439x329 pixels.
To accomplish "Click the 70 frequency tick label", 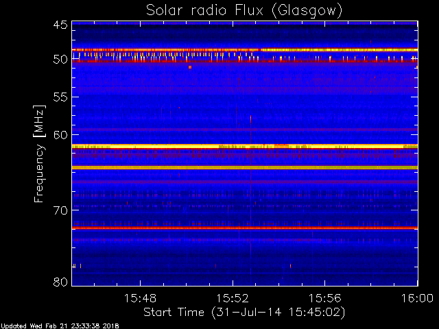I will click(60, 210).
